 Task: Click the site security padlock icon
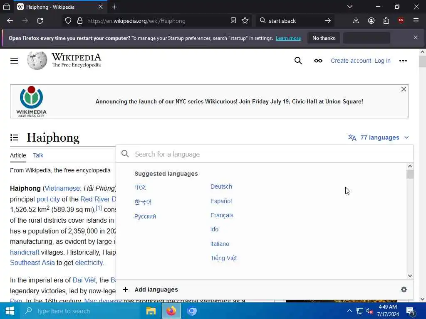coord(79,21)
